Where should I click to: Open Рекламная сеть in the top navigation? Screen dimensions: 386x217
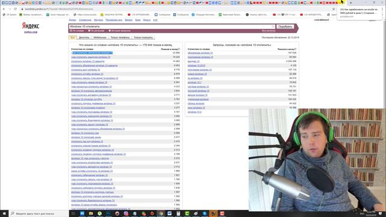(x=114, y=20)
